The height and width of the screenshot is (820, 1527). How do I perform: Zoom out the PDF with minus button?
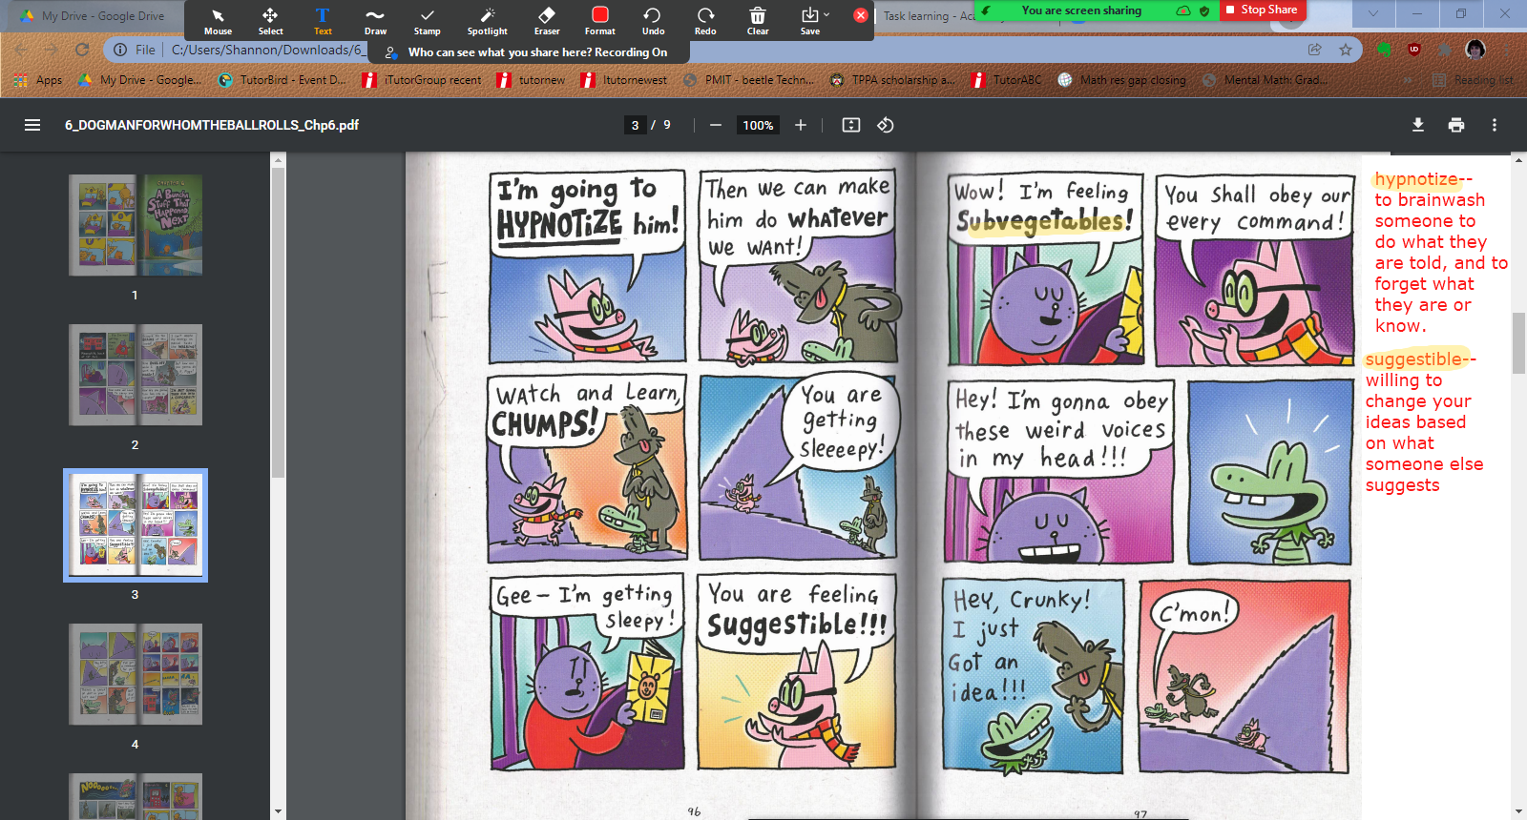point(715,125)
